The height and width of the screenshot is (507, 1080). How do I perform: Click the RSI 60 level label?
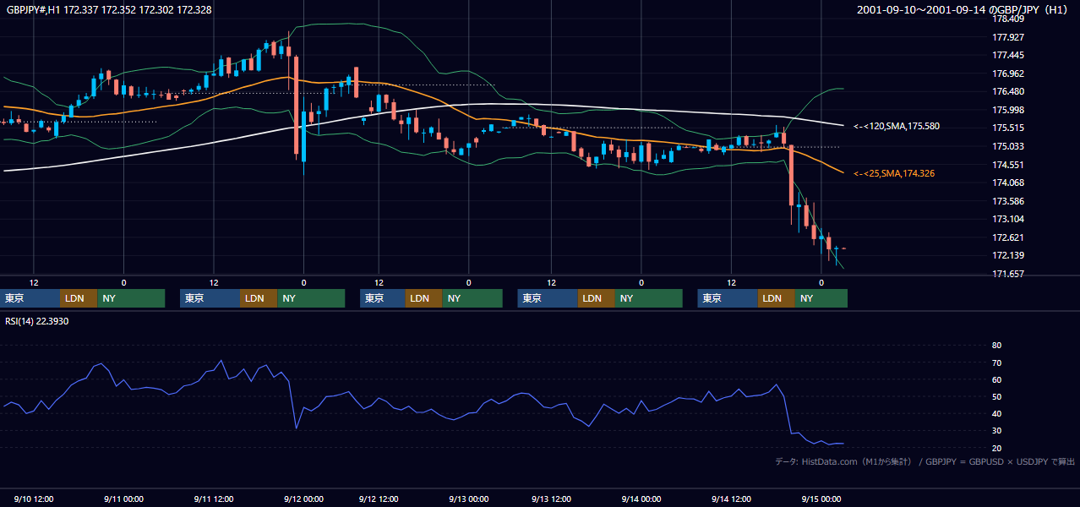[x=996, y=379]
